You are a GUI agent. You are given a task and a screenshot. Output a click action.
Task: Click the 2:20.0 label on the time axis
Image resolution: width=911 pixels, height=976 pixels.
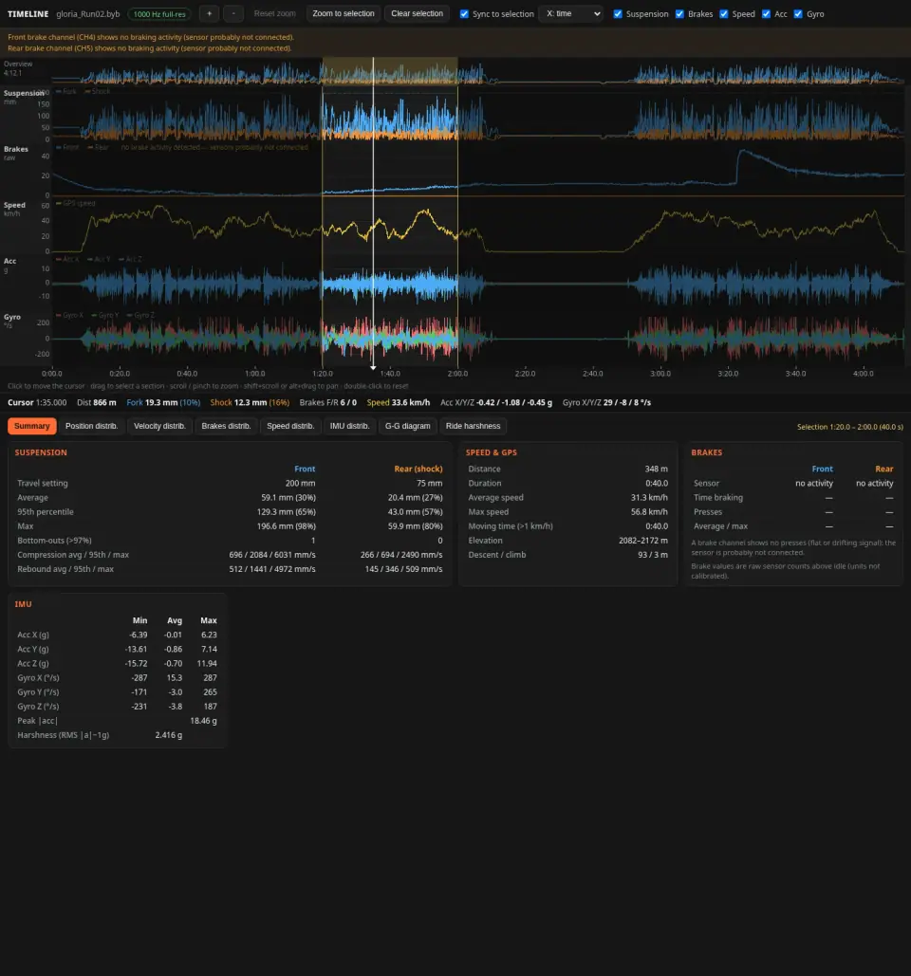[x=525, y=374]
